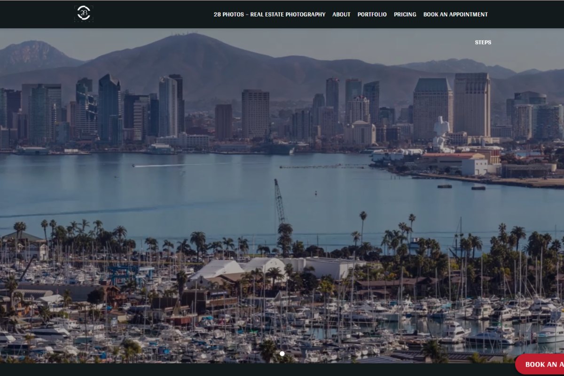Click the 28 Photos circular logo
The image size is (564, 376).
[84, 14]
